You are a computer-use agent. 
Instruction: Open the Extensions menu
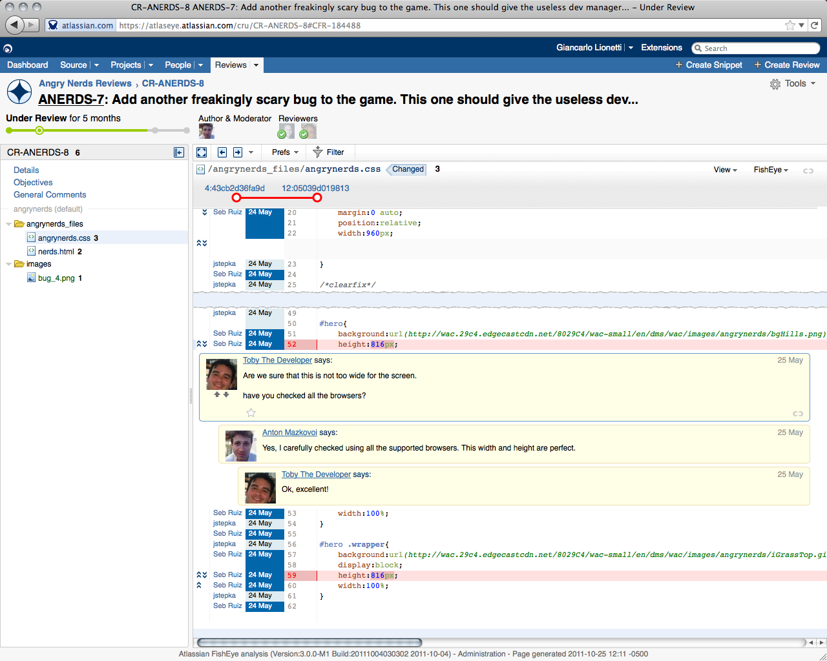[x=662, y=48]
